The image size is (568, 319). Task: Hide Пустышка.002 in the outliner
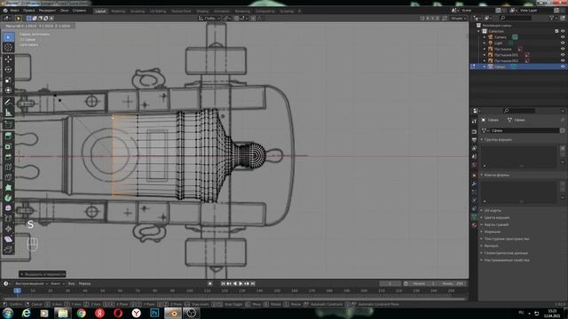click(x=563, y=61)
